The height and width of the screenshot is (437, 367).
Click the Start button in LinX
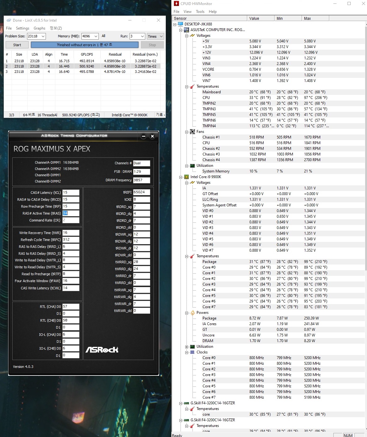click(17, 45)
